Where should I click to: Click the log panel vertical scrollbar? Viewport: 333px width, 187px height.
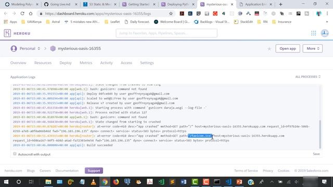pyautogui.click(x=320, y=135)
